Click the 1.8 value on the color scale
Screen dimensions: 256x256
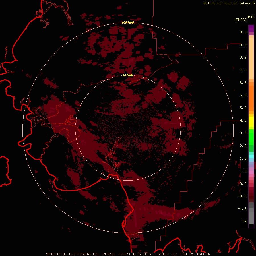(243, 158)
